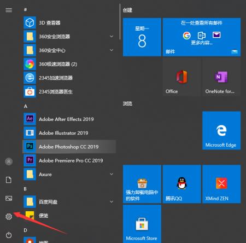Open Adobe Premiere Pro CC 2019
246x243 pixels.
tap(69, 160)
